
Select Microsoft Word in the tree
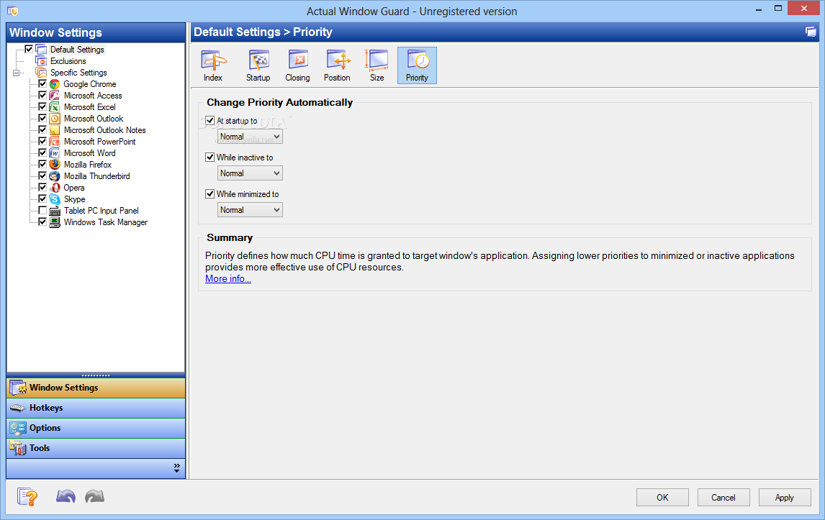tap(90, 153)
